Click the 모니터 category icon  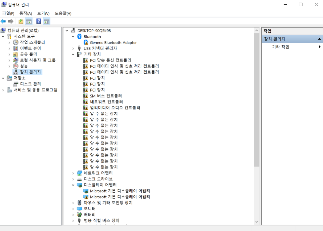coord(79,209)
